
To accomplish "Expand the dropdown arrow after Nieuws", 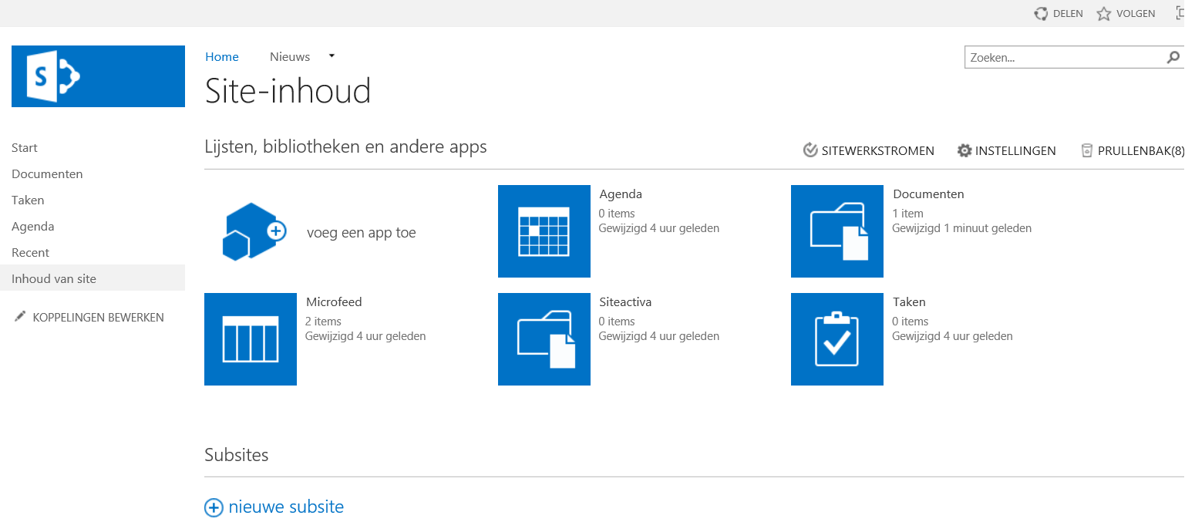I will tap(332, 56).
